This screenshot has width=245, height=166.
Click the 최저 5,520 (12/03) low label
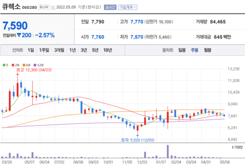tap(138, 140)
